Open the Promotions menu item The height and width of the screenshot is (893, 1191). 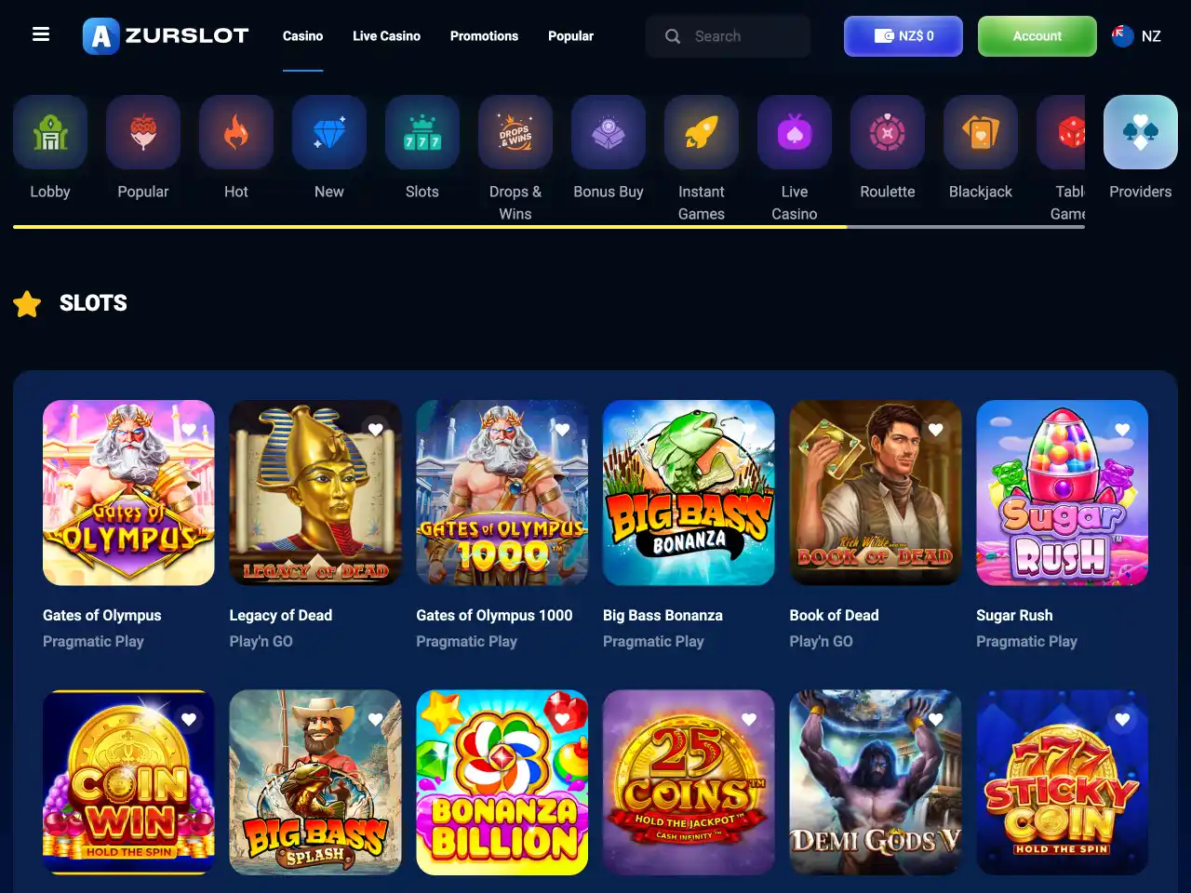point(484,36)
